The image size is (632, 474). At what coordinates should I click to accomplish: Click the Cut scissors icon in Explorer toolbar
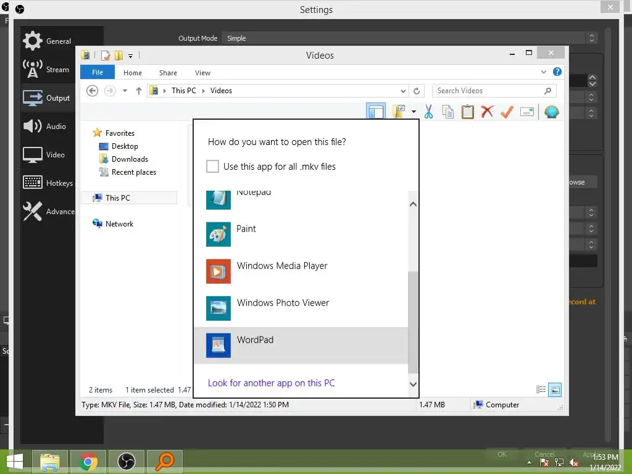tap(428, 112)
